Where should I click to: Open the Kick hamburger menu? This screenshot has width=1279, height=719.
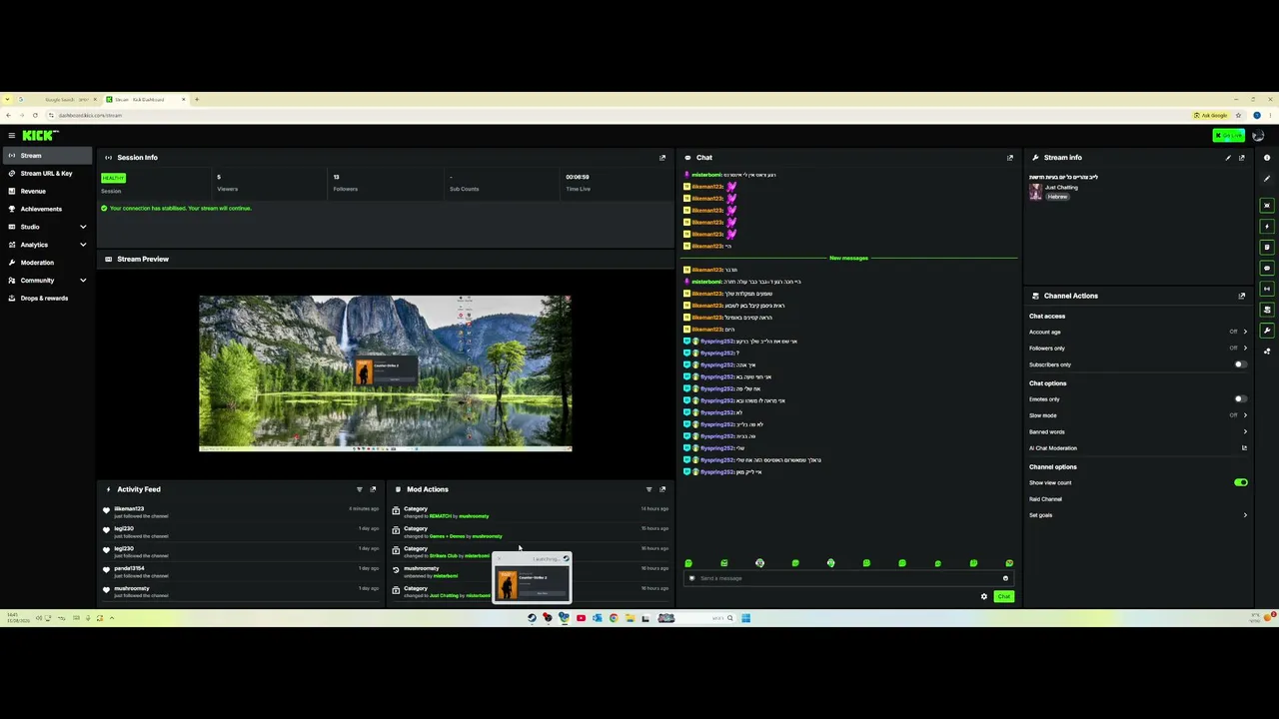pyautogui.click(x=11, y=136)
